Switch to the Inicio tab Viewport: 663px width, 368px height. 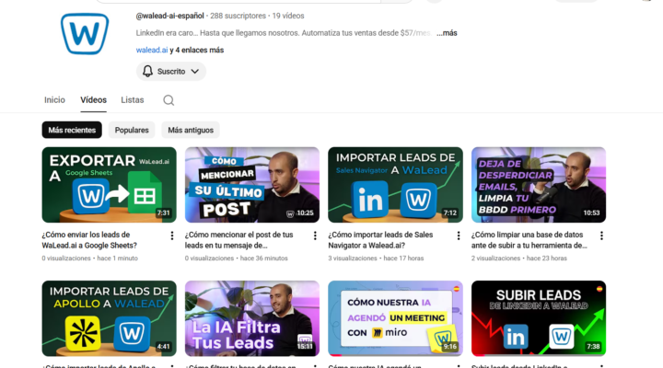tap(54, 100)
